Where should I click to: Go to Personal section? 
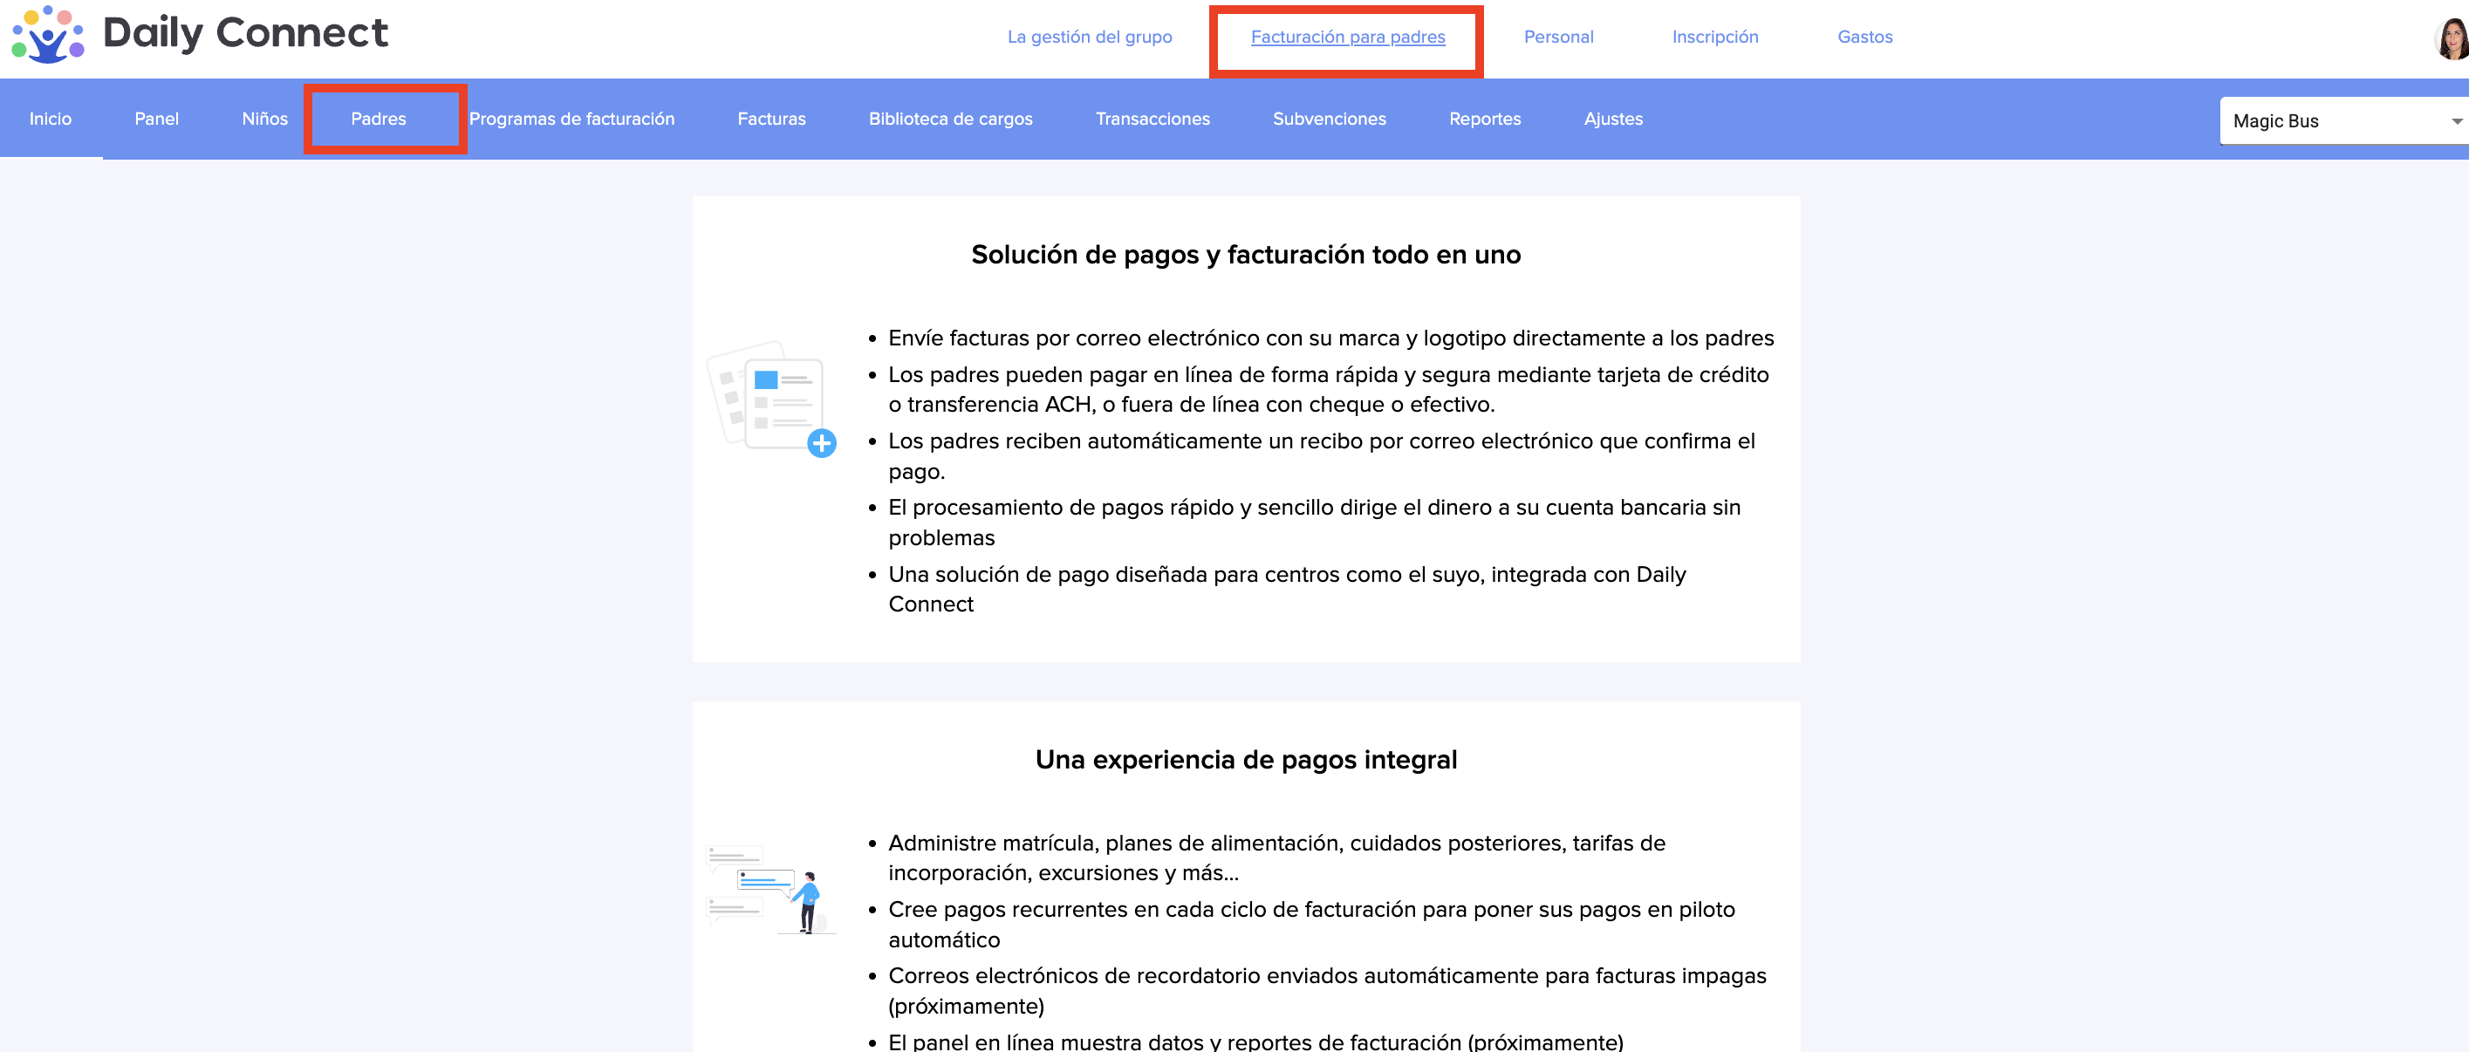click(1557, 38)
